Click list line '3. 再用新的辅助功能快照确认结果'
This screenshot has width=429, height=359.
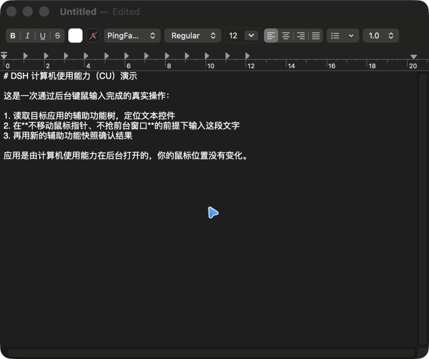68,136
